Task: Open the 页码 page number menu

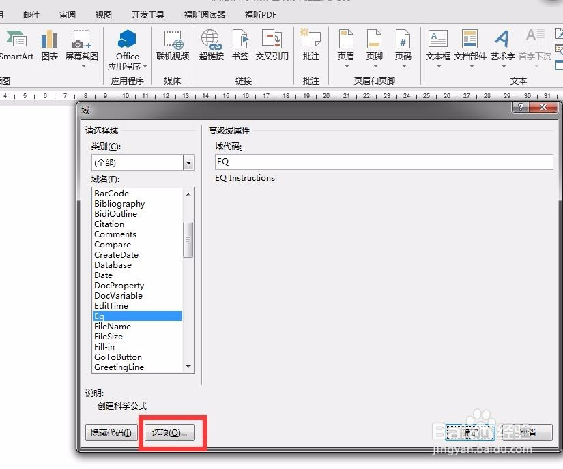Action: click(403, 46)
